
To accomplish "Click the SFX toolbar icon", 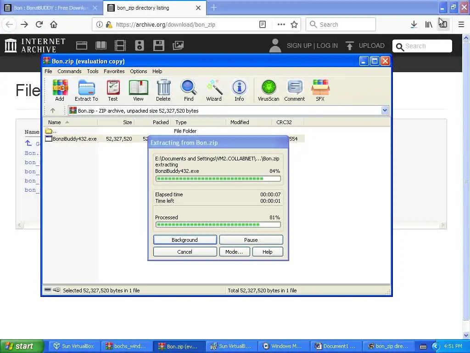I will point(320,91).
